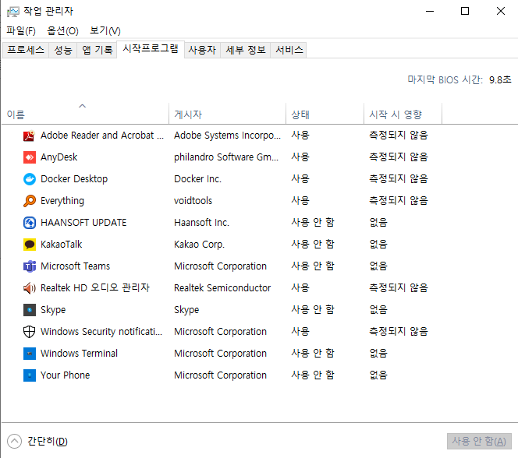This screenshot has height=458, width=518.
Task: Click publisher voidtools
Action: click(193, 201)
